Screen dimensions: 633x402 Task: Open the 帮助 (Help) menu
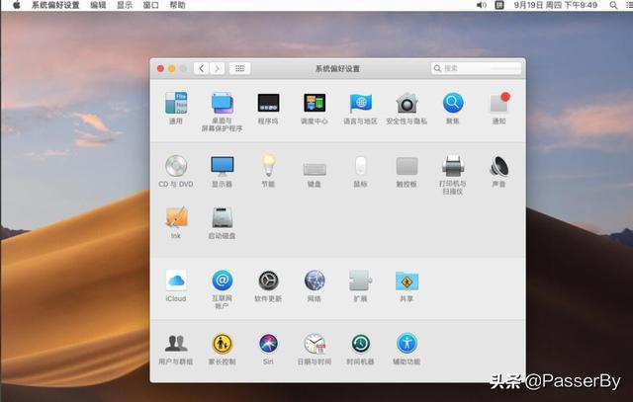pyautogui.click(x=177, y=5)
